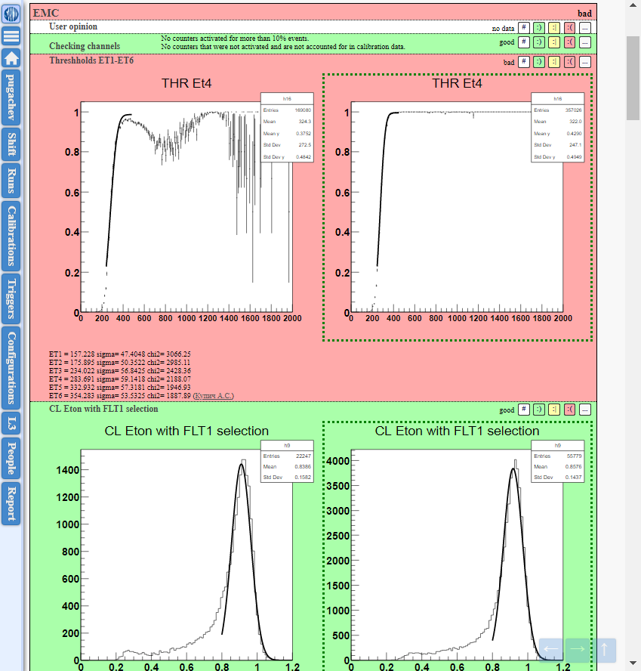The image size is (641, 671).
Task: Rate Checking channels with red sad face
Action: 569,42
